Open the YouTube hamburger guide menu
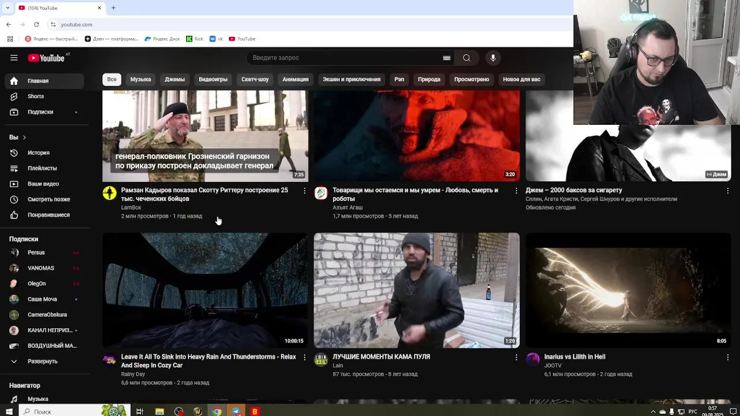Image resolution: width=740 pixels, height=416 pixels. (14, 58)
